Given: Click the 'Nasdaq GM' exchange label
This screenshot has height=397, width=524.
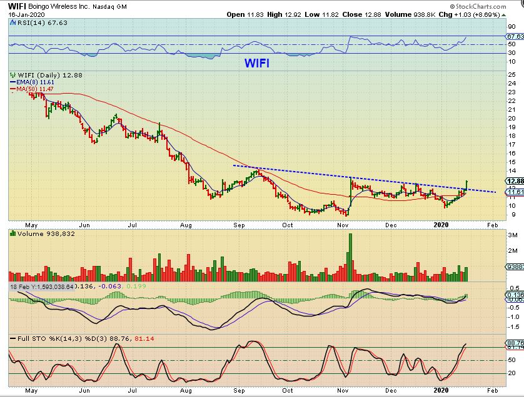Looking at the screenshot, I should click(109, 6).
